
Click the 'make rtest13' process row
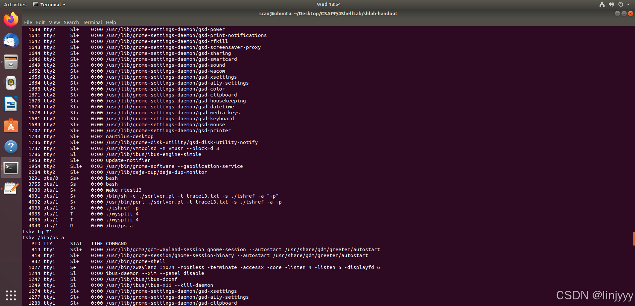[85, 190]
